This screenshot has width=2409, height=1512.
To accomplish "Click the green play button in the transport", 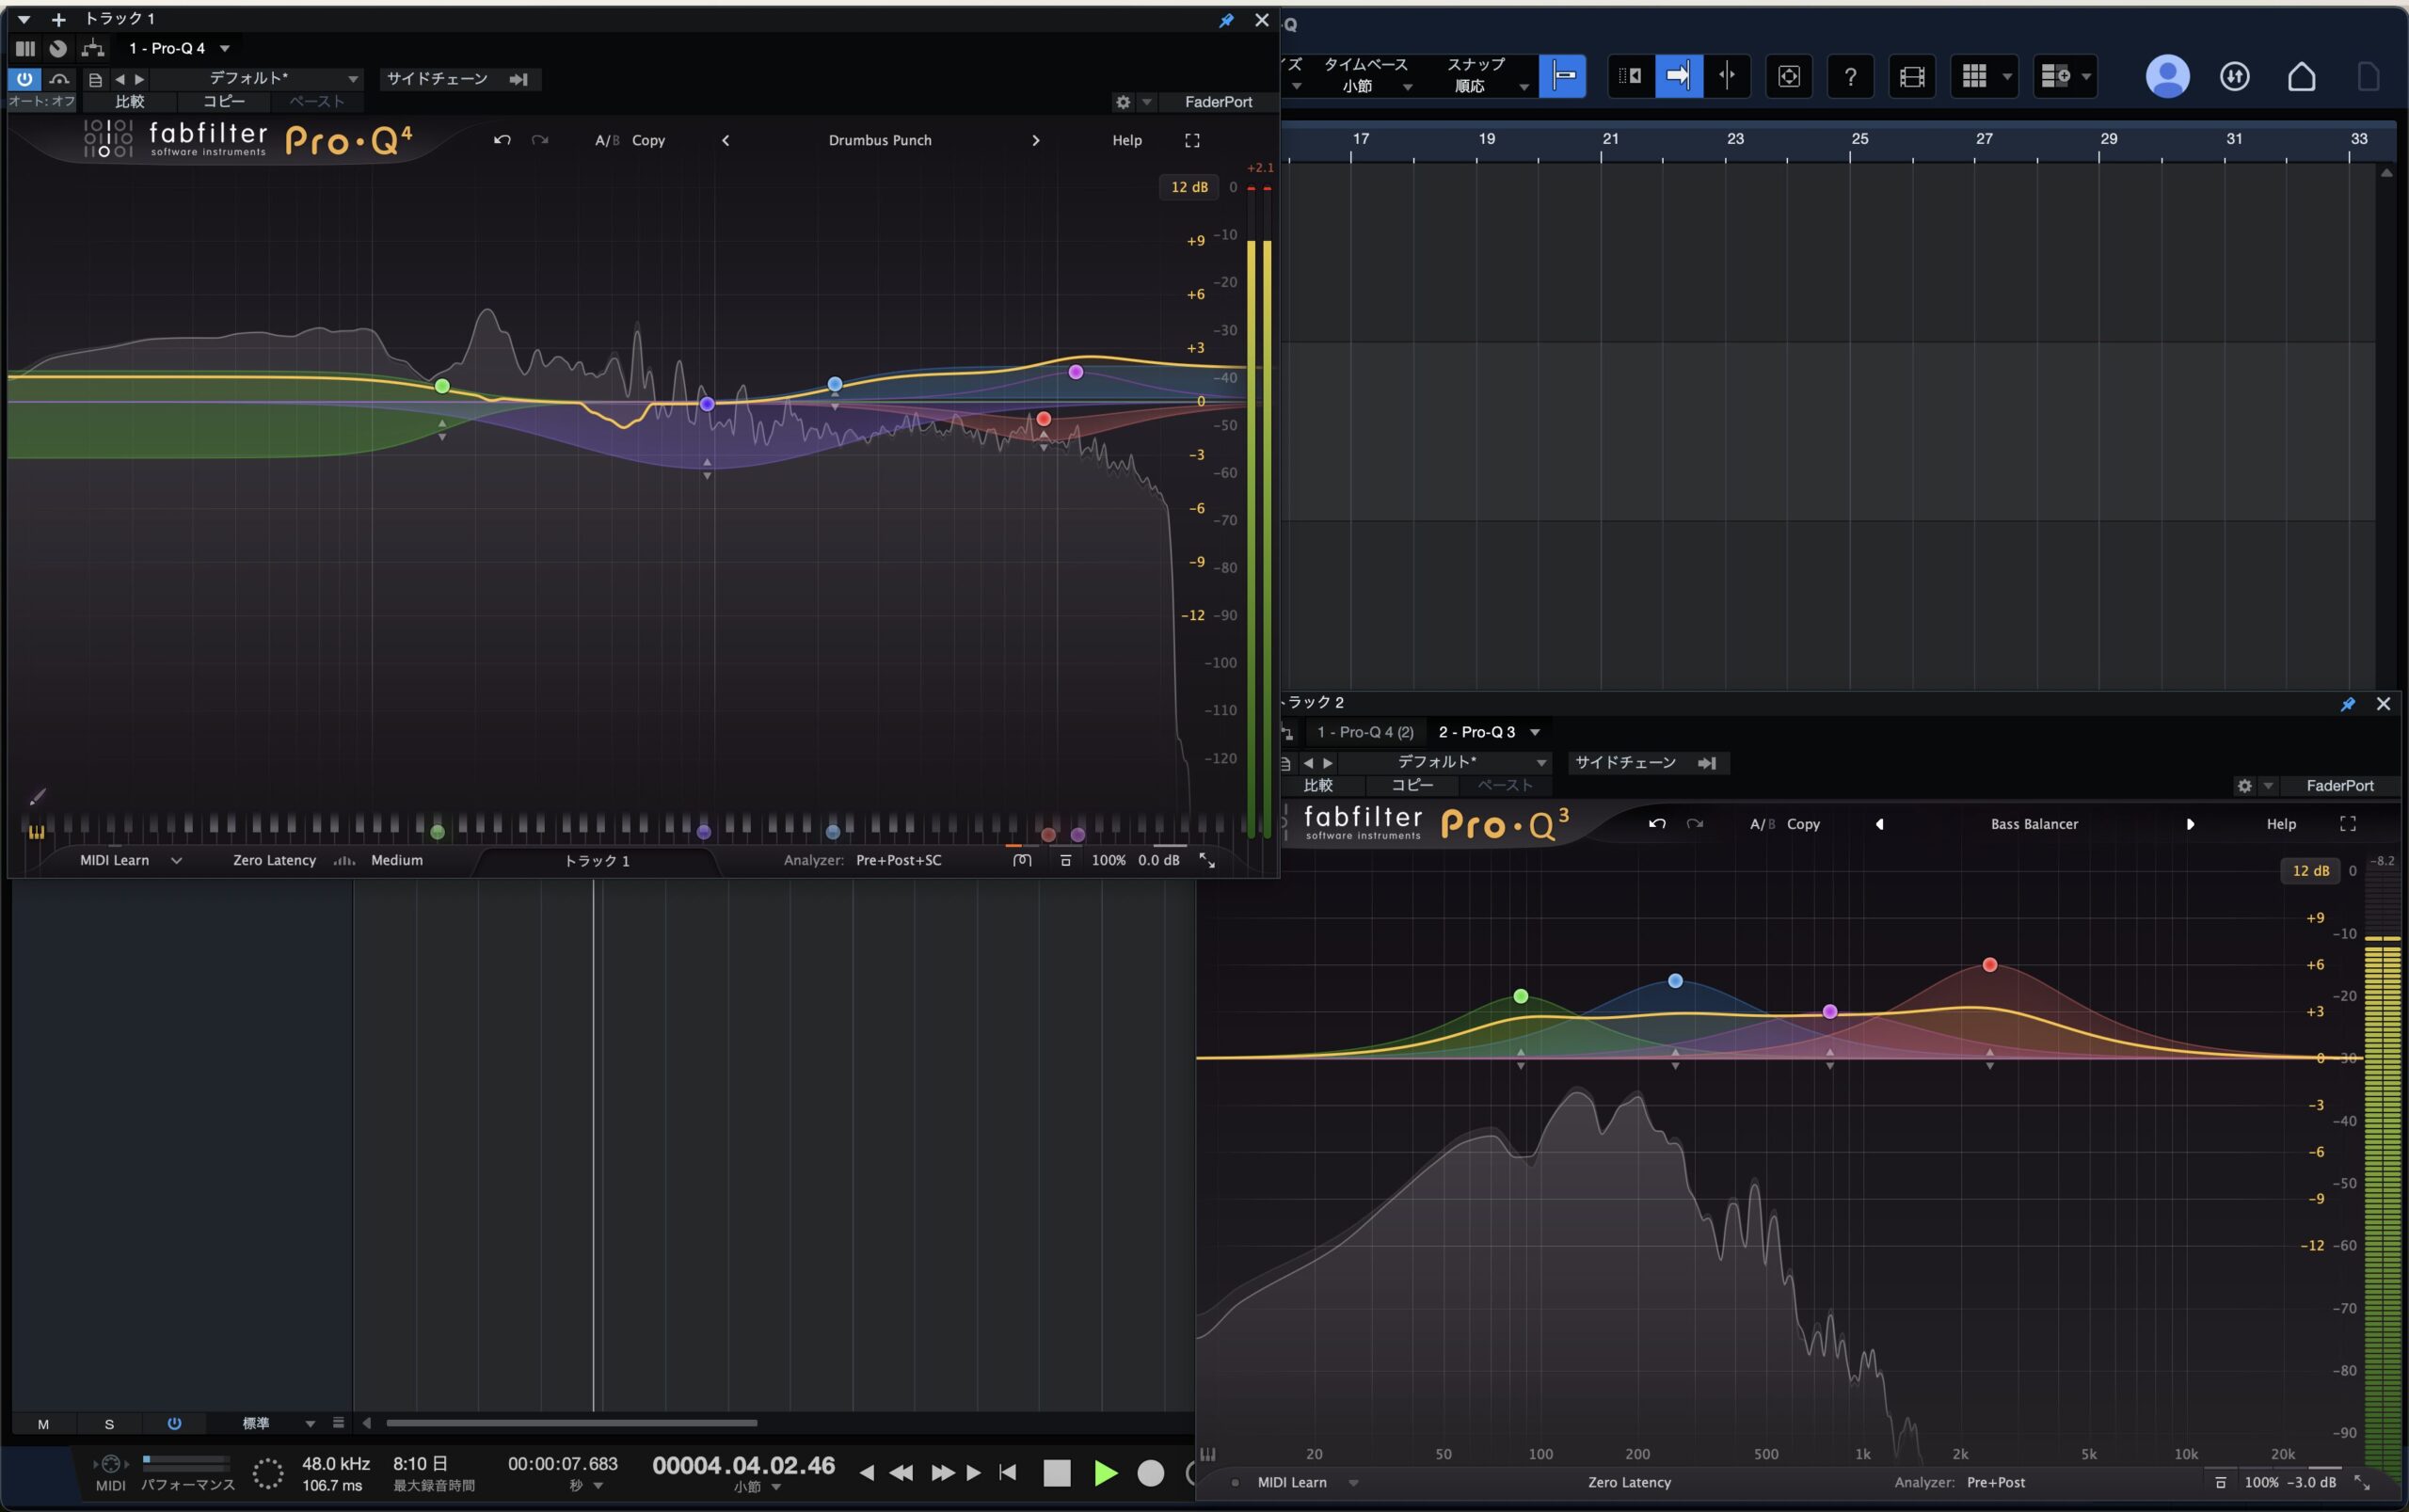I will point(1105,1472).
